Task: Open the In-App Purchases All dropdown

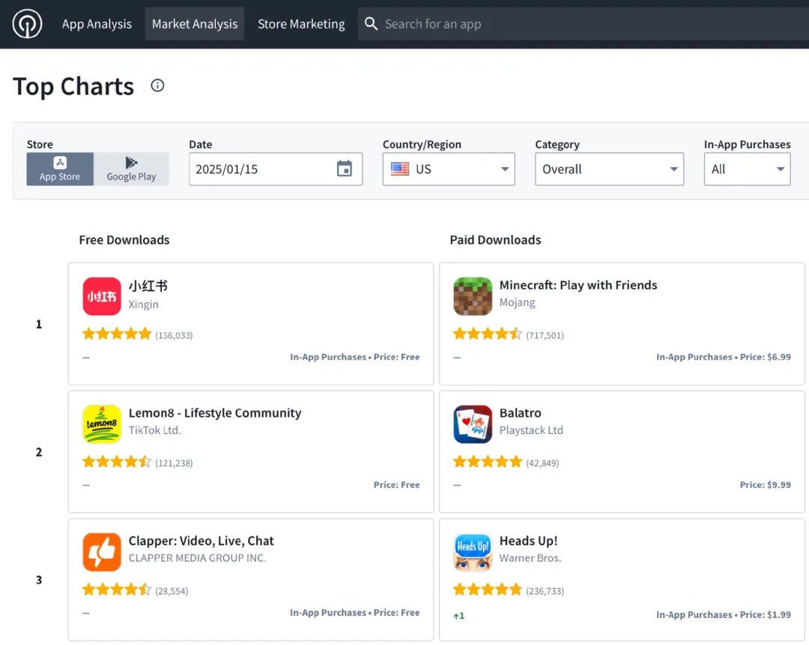Action: click(747, 168)
